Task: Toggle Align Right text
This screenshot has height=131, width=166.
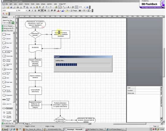Action: pyautogui.click(x=45, y=11)
